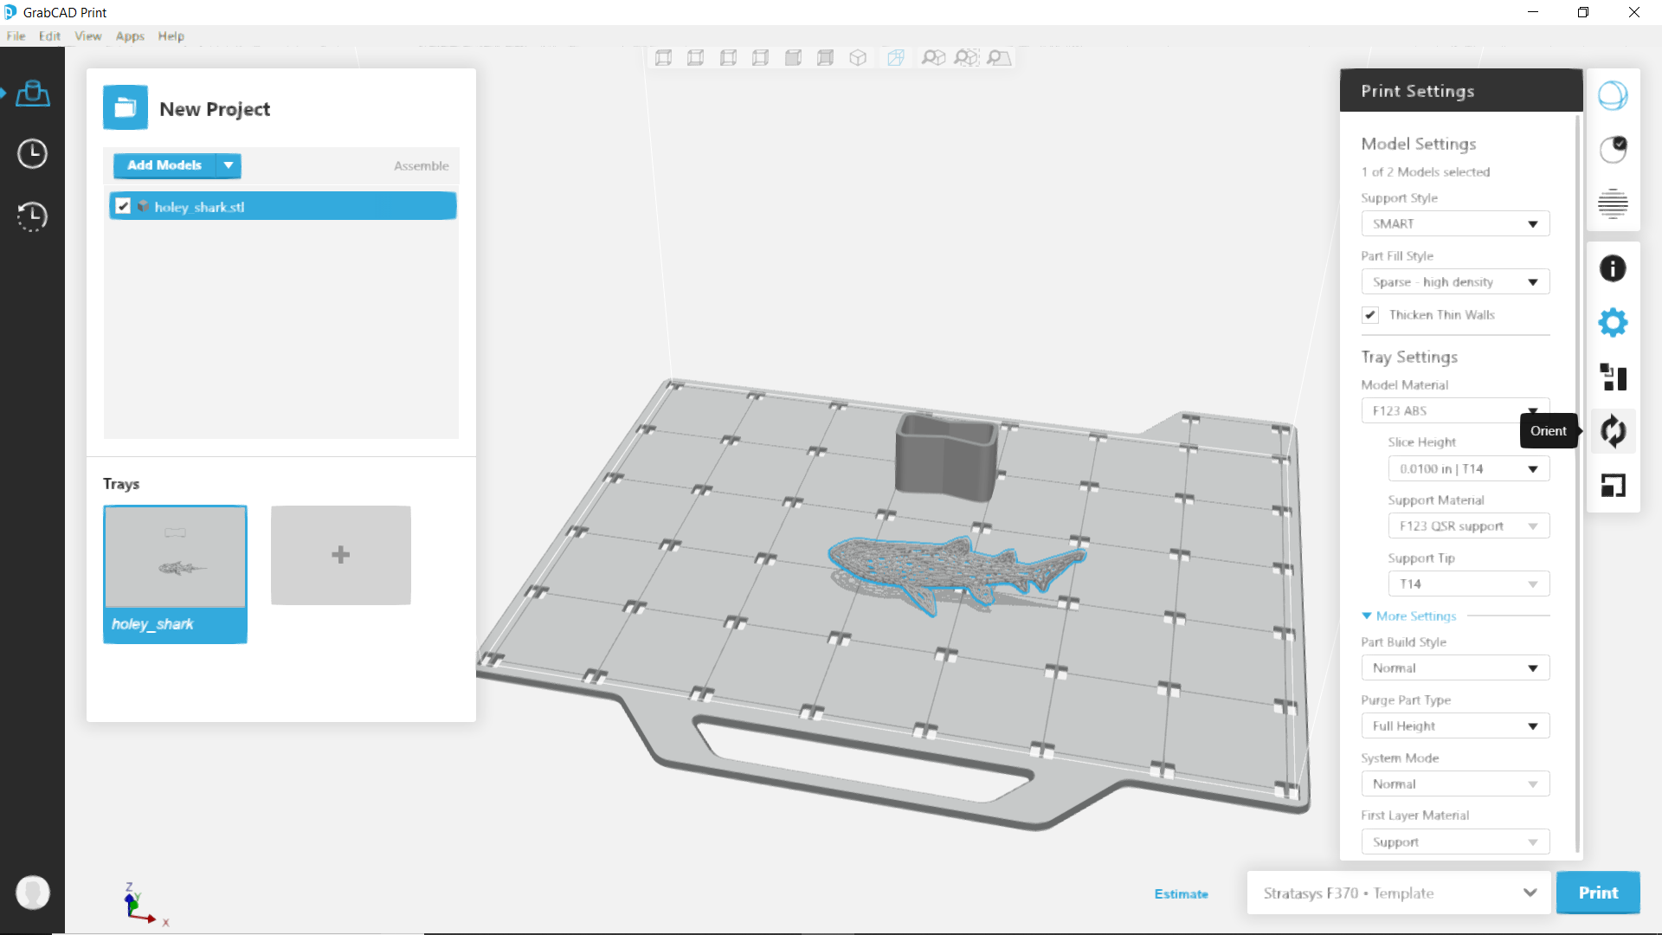Viewport: 1662px width, 935px height.
Task: Open Part Fill Style Sparse high density dropdown
Action: coord(1455,282)
